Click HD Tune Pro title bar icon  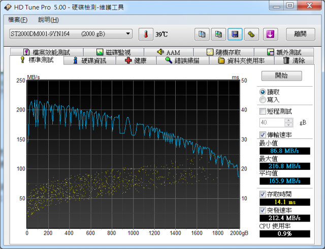8,7
